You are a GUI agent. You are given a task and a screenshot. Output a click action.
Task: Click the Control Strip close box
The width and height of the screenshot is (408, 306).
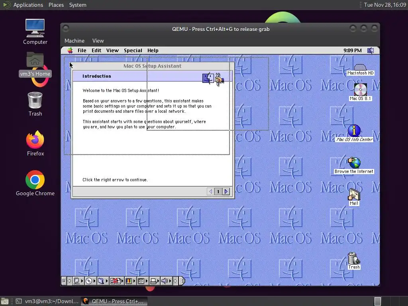pos(64,281)
